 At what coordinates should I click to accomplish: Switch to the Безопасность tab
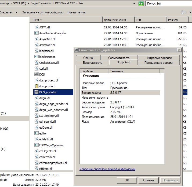[93, 63]
